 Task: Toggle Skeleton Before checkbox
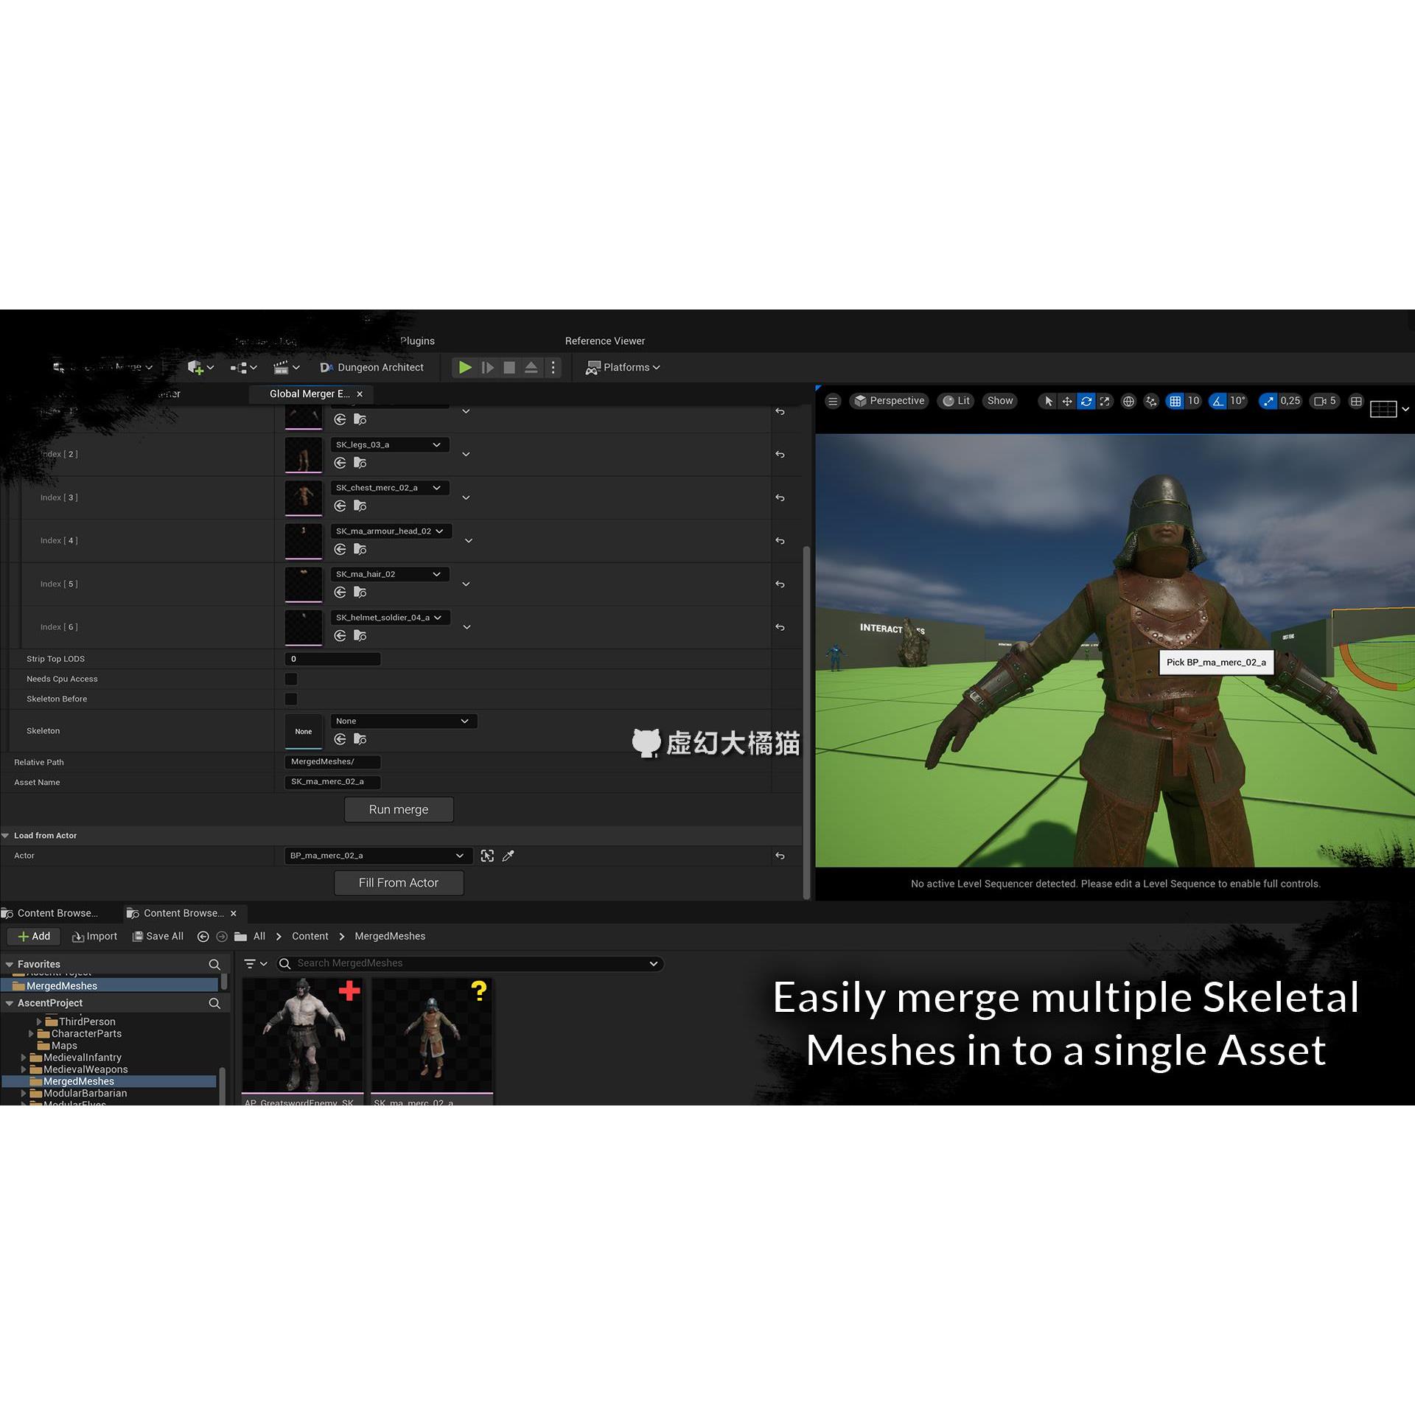(291, 699)
